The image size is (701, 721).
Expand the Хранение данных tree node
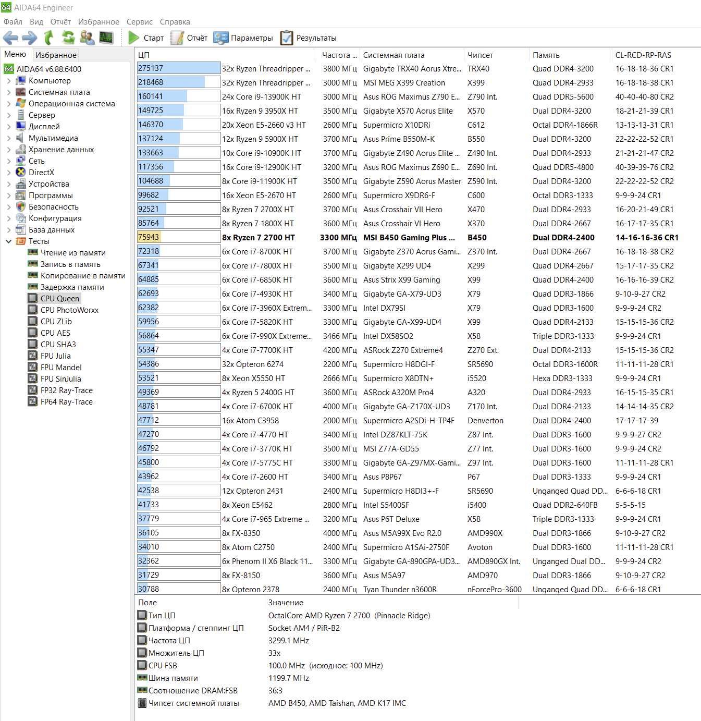8,150
